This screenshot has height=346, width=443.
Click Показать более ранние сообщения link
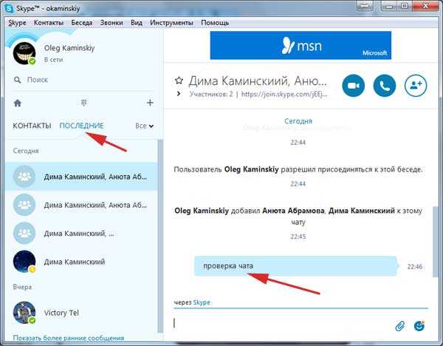(x=69, y=338)
